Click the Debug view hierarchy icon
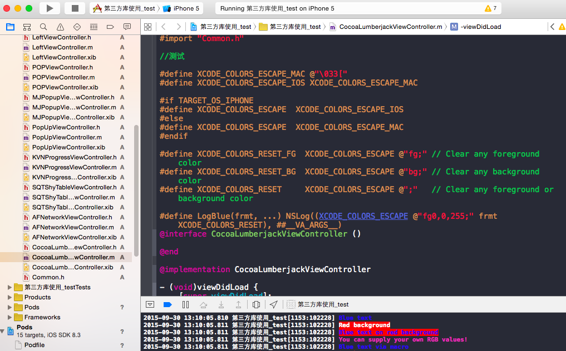 256,304
